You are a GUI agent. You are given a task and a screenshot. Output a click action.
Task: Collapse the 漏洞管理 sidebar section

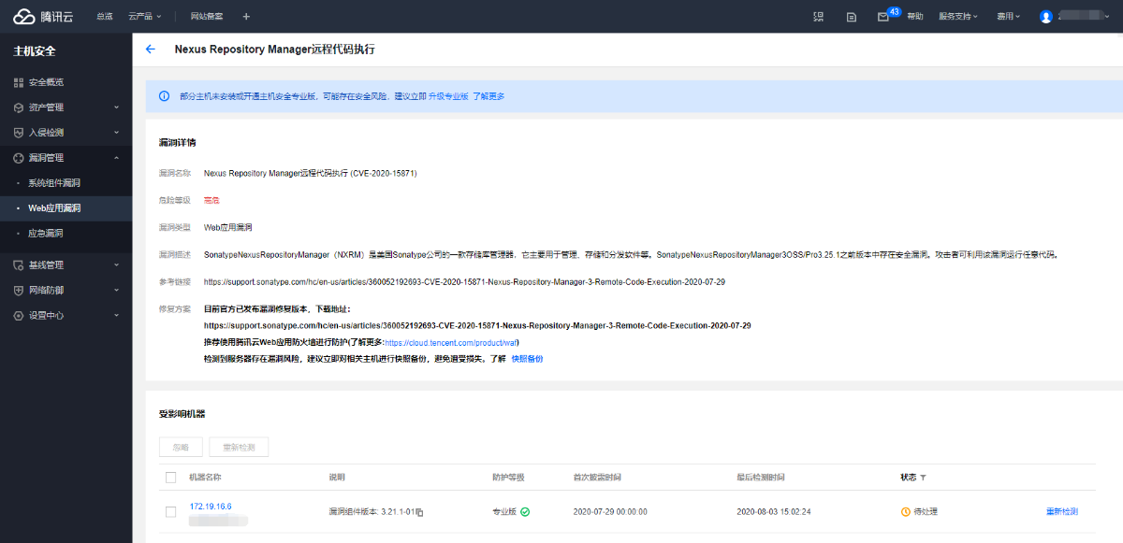(116, 158)
